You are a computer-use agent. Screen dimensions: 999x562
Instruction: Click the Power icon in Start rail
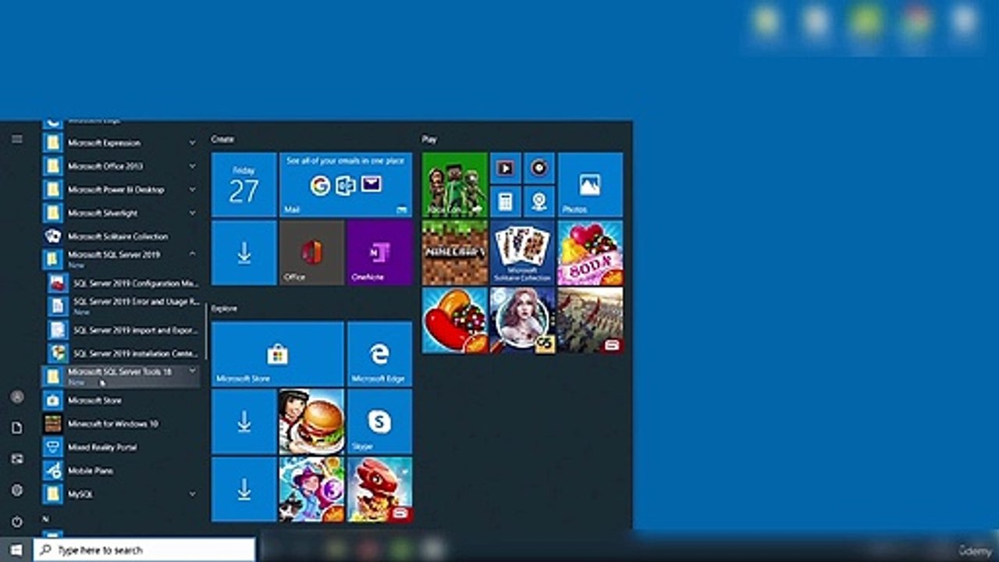pos(16,521)
